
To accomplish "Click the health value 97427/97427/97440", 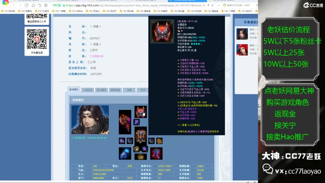I will coord(103,170).
